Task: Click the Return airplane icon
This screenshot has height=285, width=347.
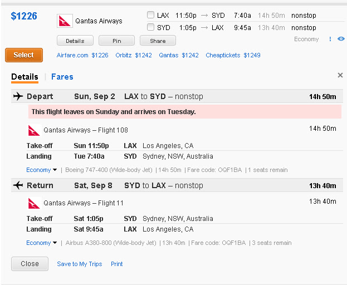Action: click(x=18, y=185)
